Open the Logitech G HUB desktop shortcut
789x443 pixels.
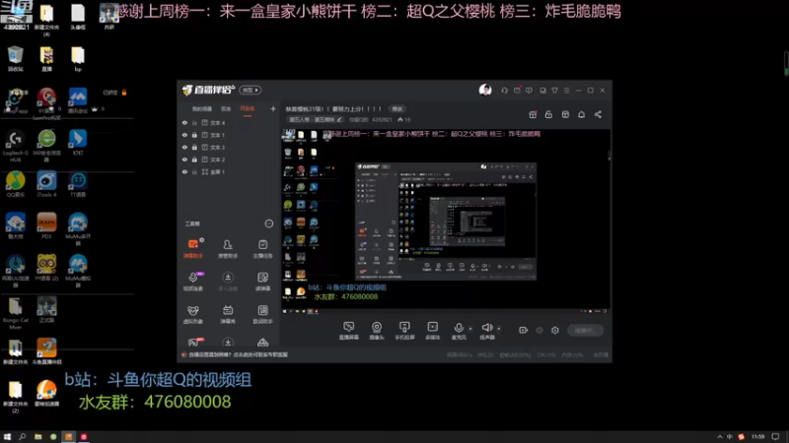[x=15, y=146]
